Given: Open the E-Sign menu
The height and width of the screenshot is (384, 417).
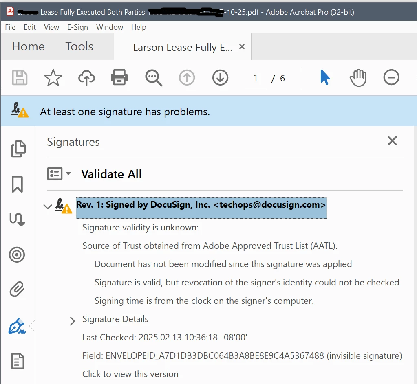Looking at the screenshot, I should [77, 27].
